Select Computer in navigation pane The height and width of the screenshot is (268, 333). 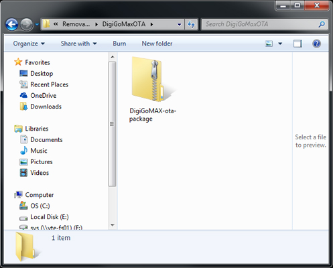[x=40, y=195]
